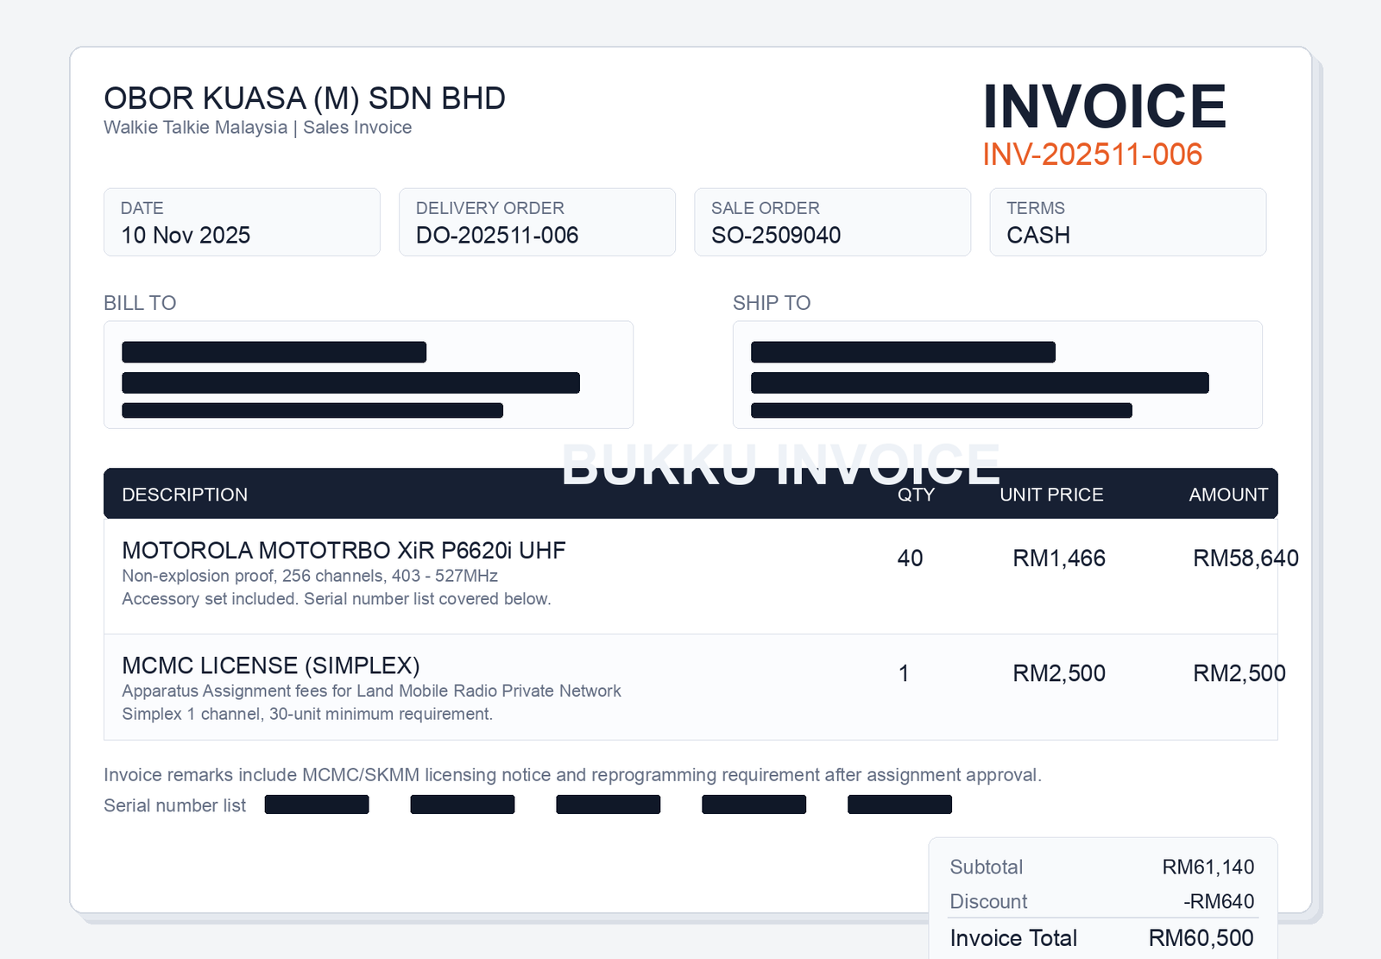Select quantity 40 in the Motorola row
Image resolution: width=1381 pixels, height=959 pixels.
click(x=910, y=558)
